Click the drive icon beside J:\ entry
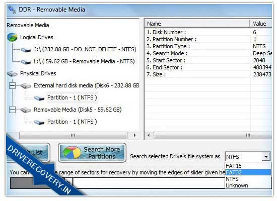 click(26, 50)
